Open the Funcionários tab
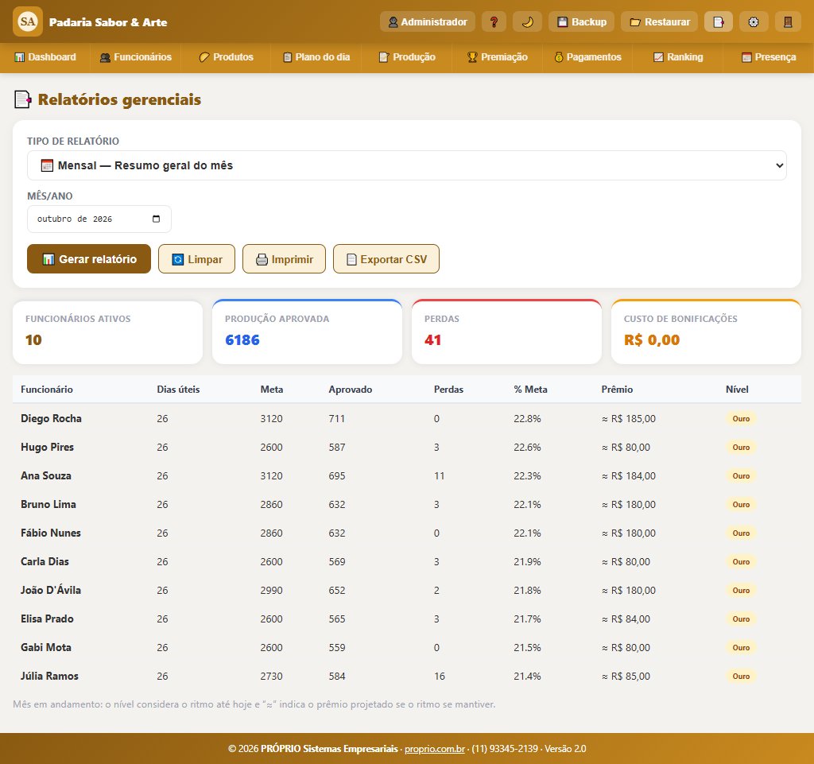 pos(135,57)
